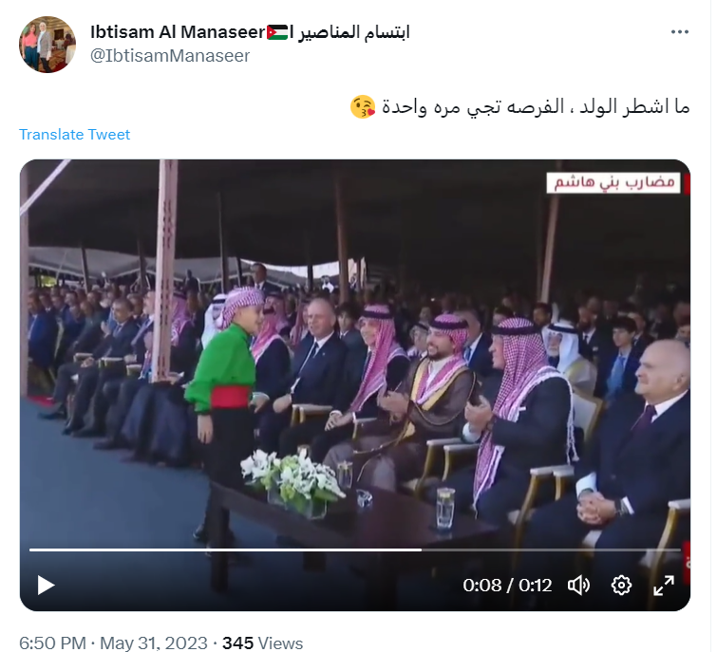Open the video settings gear
The height and width of the screenshot is (652, 717).
(621, 586)
